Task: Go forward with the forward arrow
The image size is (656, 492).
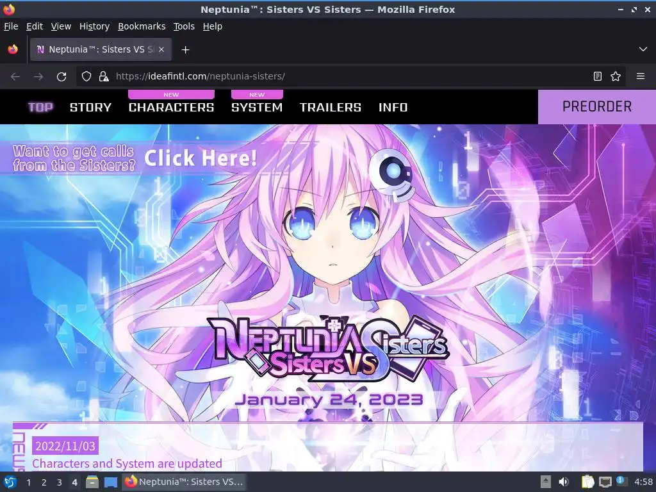Action: coord(38,77)
